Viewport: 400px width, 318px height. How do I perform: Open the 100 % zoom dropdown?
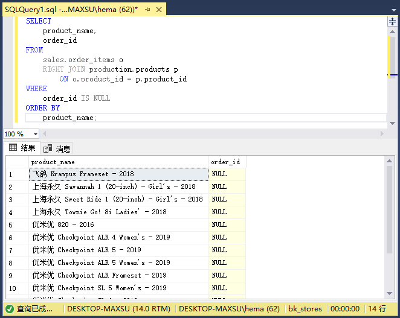[36, 134]
